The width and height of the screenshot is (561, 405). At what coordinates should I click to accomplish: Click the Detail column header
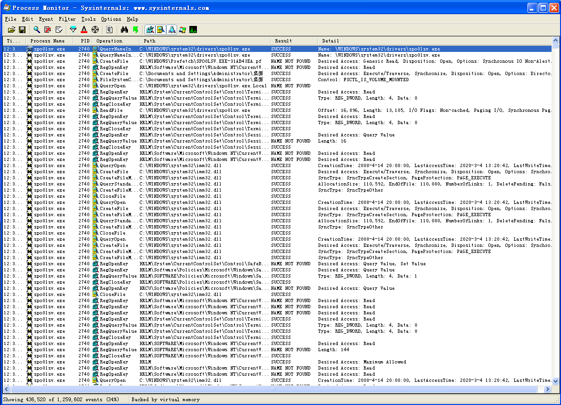point(435,41)
